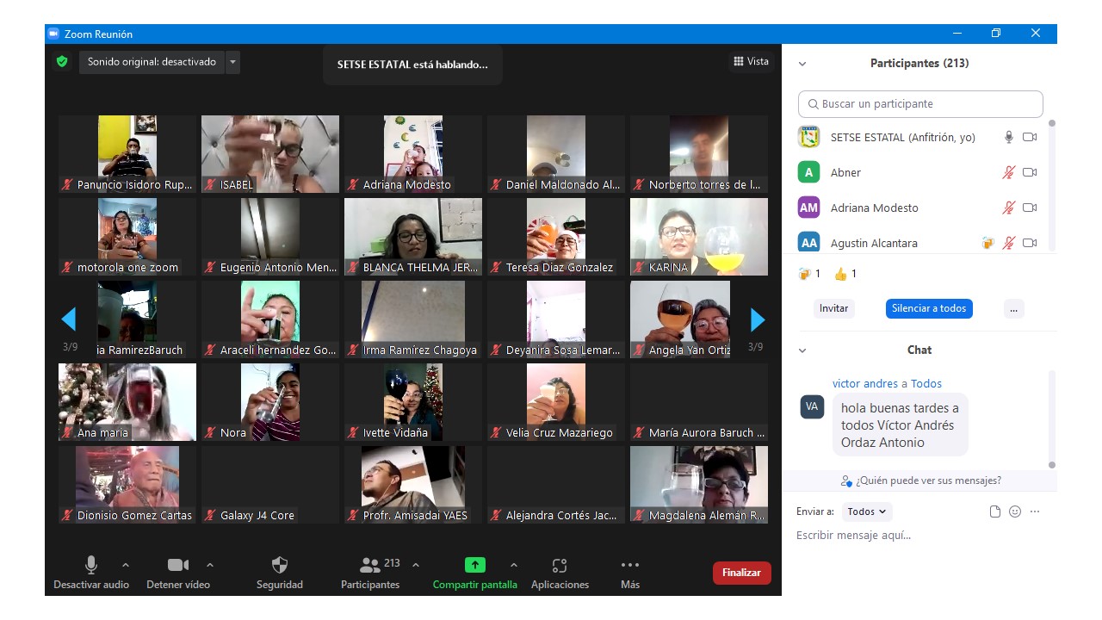1102x620 pixels.
Task: Select Dionisio Gomez Cartas video thumbnail
Action: (x=127, y=485)
